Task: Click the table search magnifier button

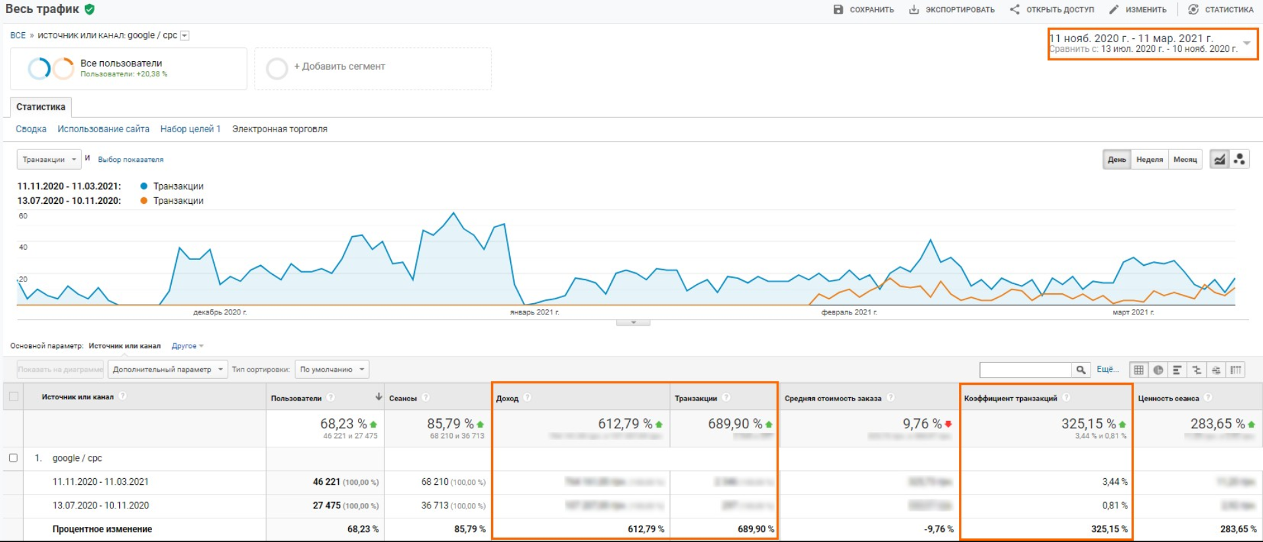Action: tap(1081, 370)
